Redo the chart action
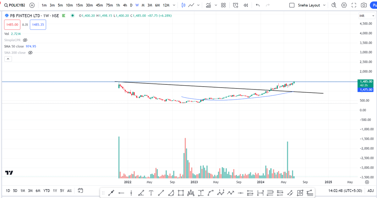 268,5
